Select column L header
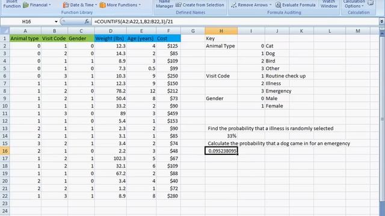This screenshot has height=216, width=385. 330,31
